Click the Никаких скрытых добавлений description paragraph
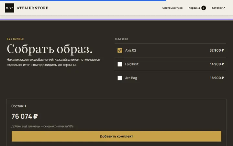The width and height of the screenshot is (233, 146). click(53, 62)
